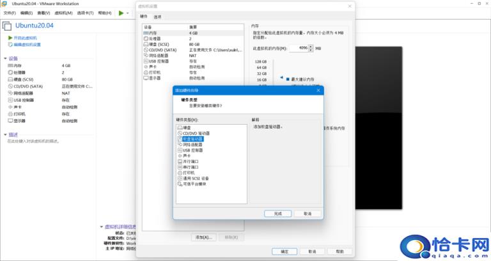Select 声卡 in the add hardware wizard
This screenshot has width=491, height=261.
184,155
